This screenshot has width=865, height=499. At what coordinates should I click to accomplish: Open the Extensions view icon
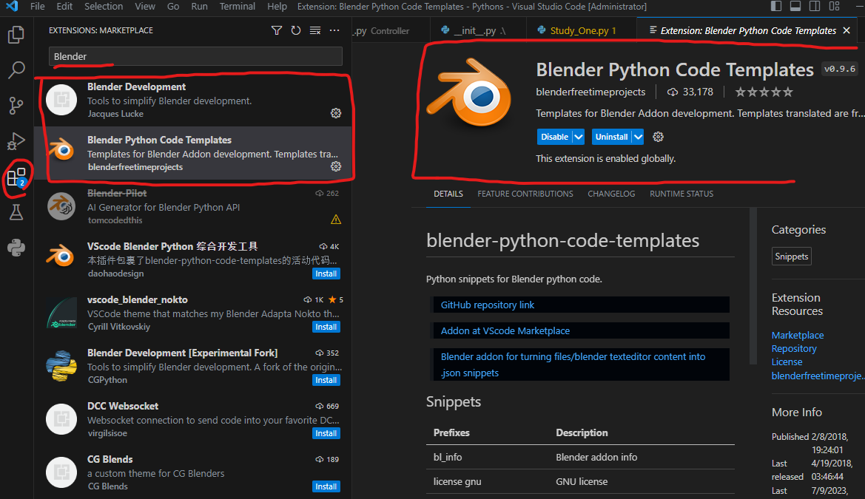click(16, 177)
